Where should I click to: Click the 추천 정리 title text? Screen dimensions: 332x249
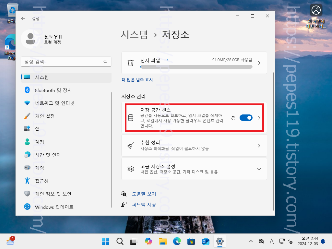coord(150,142)
